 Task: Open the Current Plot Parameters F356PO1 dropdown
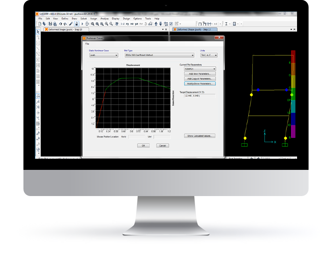(200, 69)
